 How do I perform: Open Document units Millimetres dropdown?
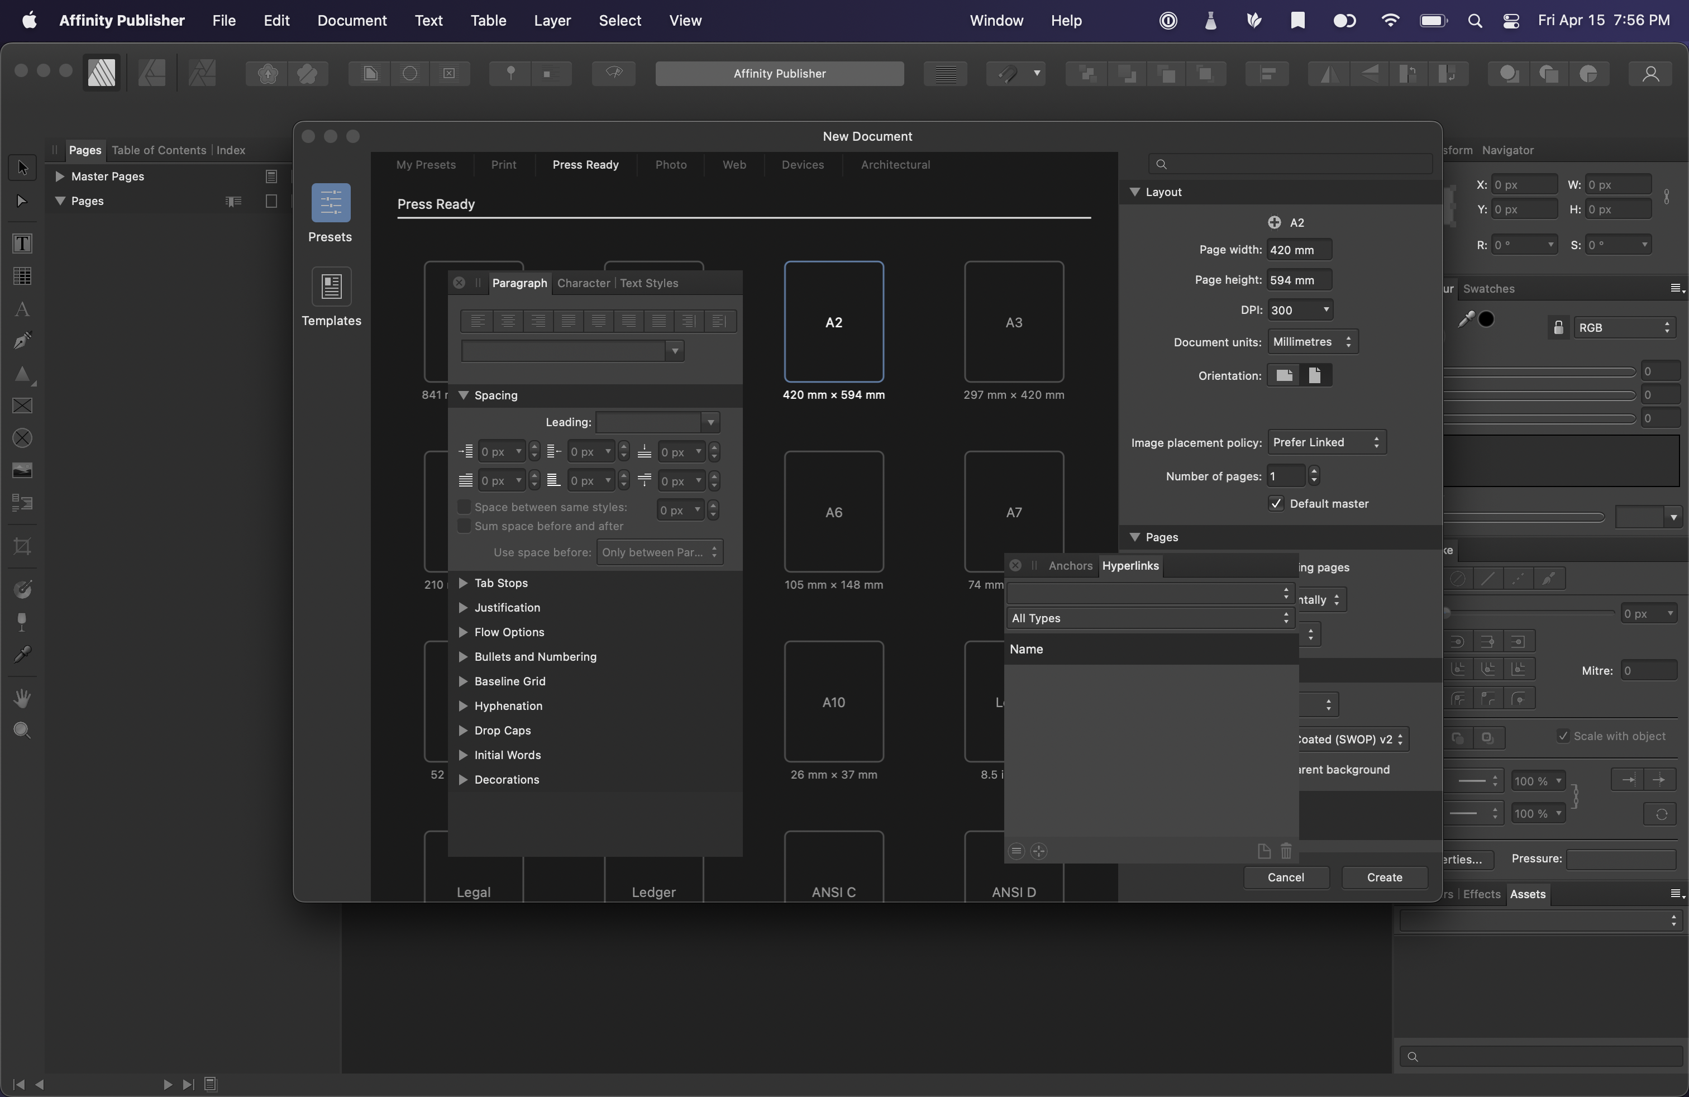tap(1312, 342)
